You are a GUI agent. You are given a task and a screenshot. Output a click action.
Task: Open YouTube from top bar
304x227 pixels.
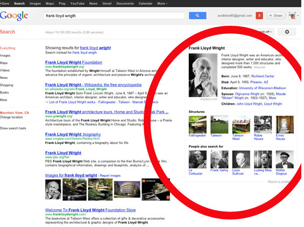(x=77, y=3)
